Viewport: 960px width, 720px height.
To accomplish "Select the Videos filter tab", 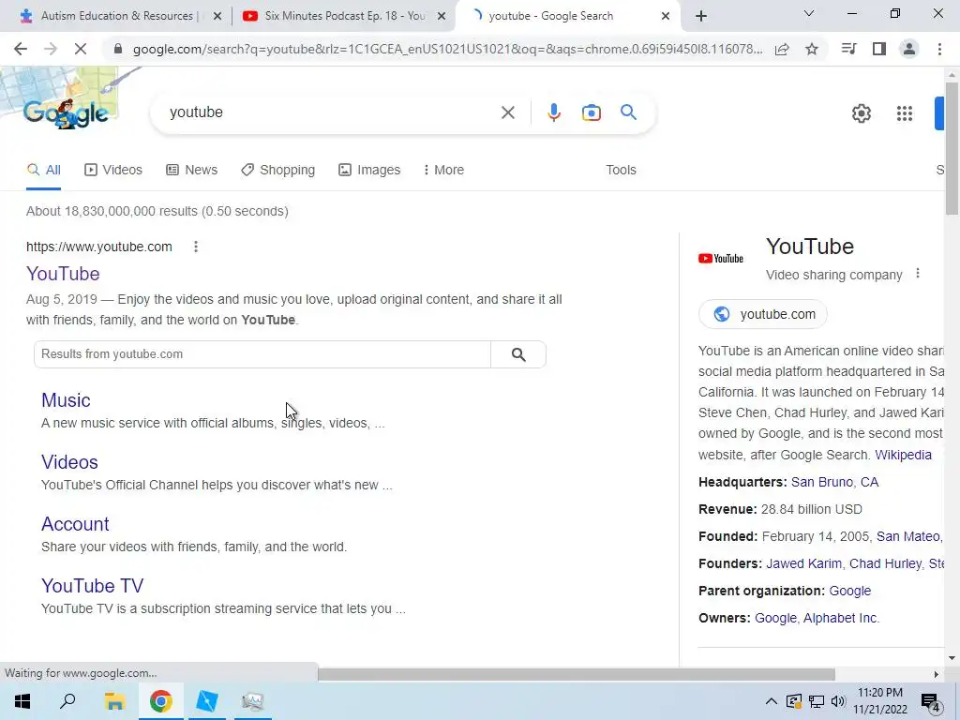I will click(113, 171).
